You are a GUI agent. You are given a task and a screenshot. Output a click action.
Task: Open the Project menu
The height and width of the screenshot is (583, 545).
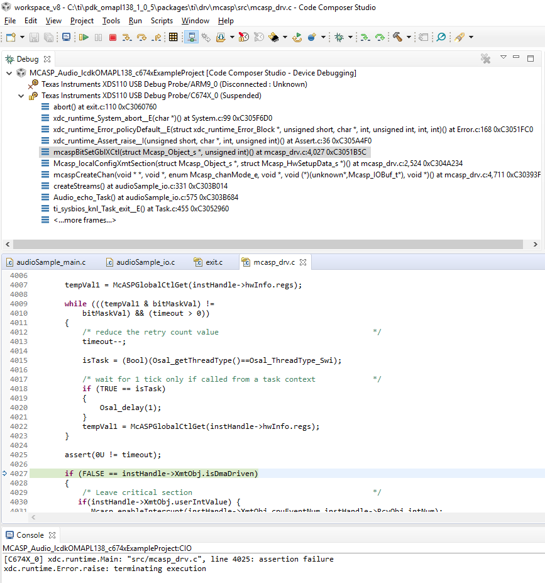[x=82, y=21]
